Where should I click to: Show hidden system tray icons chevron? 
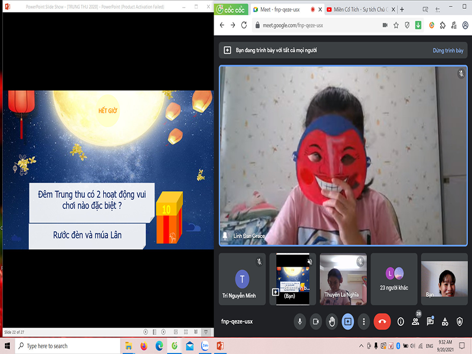click(361, 345)
